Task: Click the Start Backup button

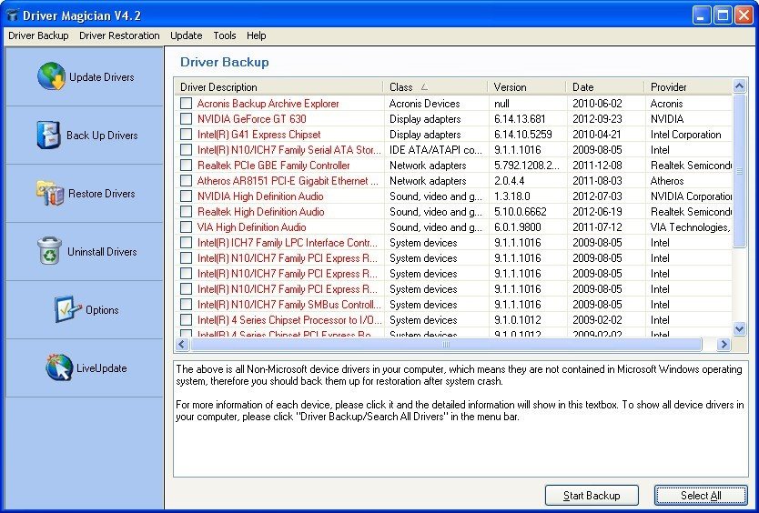Action: 592,495
